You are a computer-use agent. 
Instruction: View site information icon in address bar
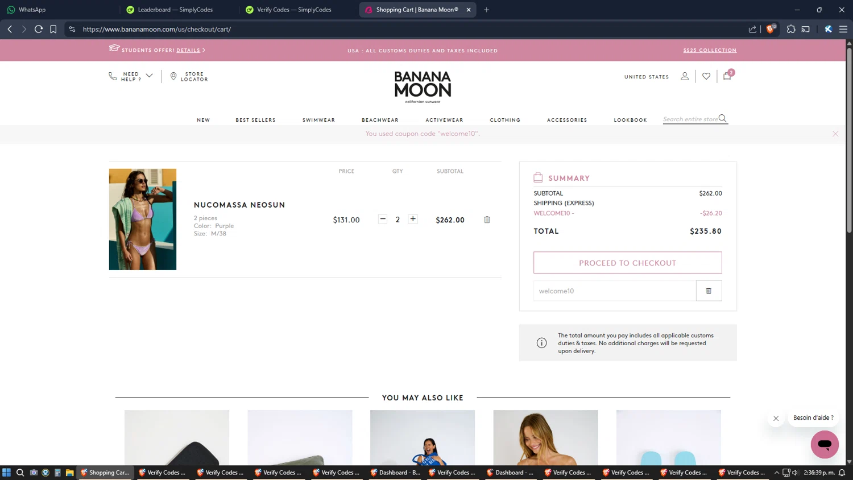tap(72, 29)
